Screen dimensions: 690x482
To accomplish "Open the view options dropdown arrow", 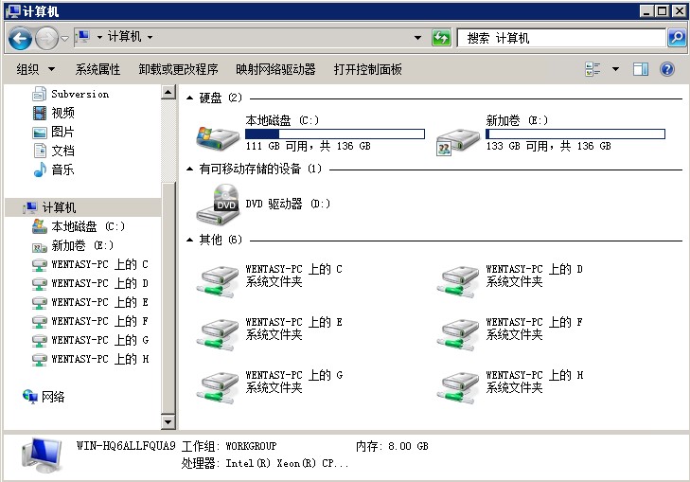I will [x=615, y=69].
